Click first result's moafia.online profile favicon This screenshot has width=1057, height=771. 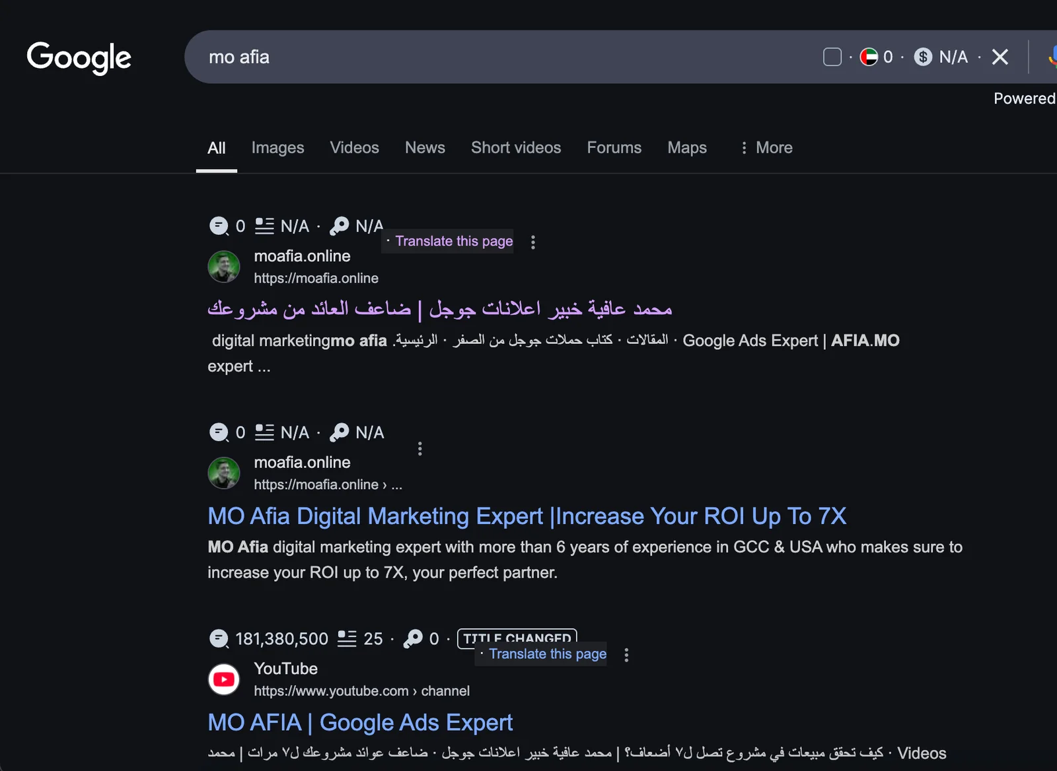[x=224, y=267]
